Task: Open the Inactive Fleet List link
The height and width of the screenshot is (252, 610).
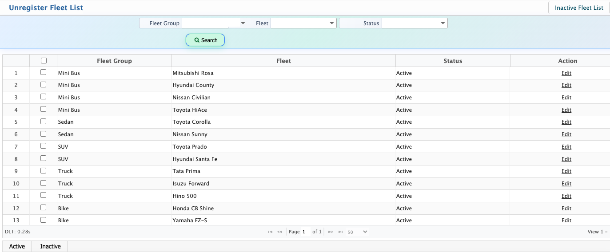Action: (x=579, y=8)
